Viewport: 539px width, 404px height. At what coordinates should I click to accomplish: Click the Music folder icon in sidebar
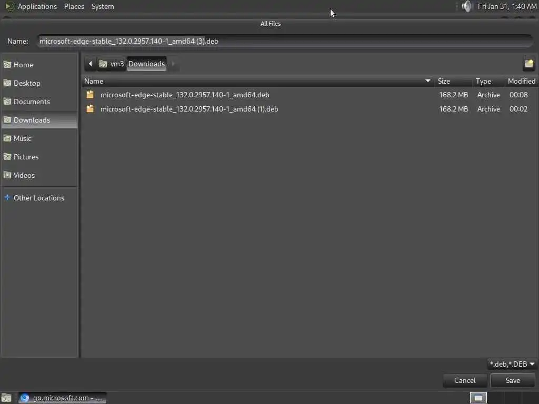click(x=7, y=138)
